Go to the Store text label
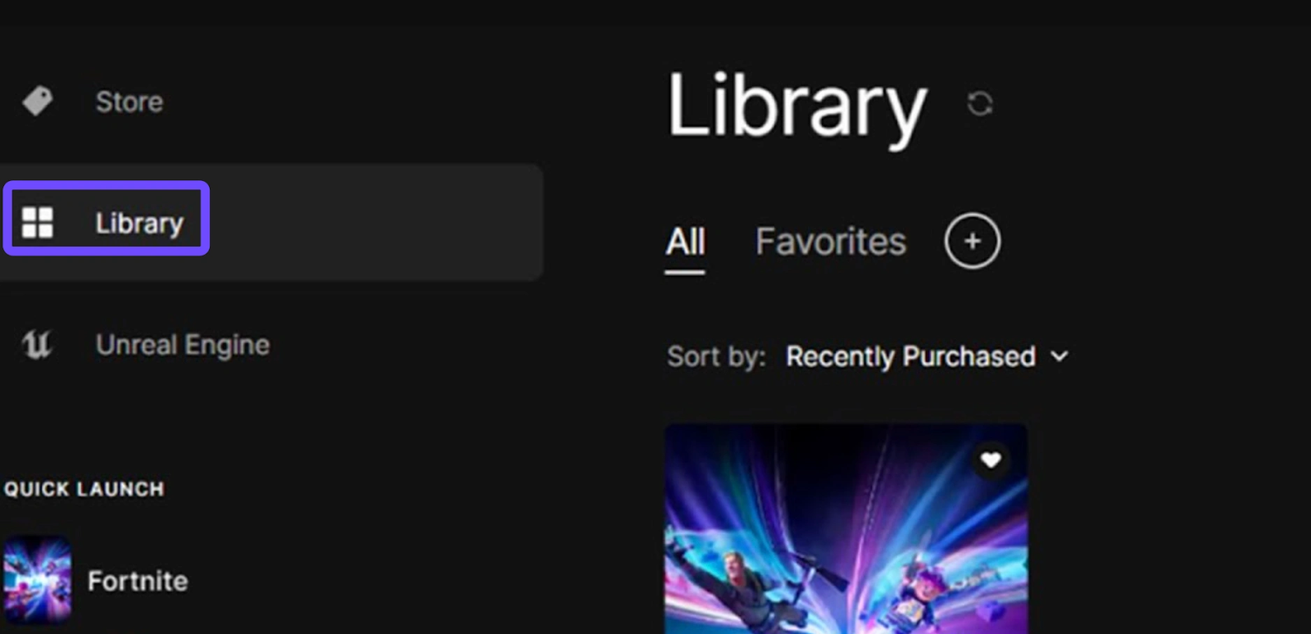 pyautogui.click(x=129, y=102)
